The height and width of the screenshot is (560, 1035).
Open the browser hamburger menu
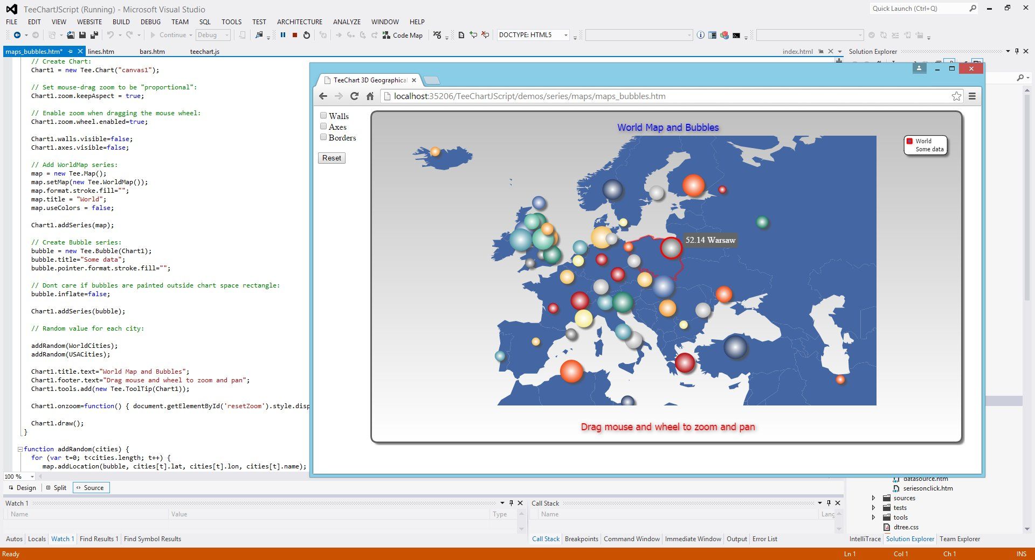(972, 96)
